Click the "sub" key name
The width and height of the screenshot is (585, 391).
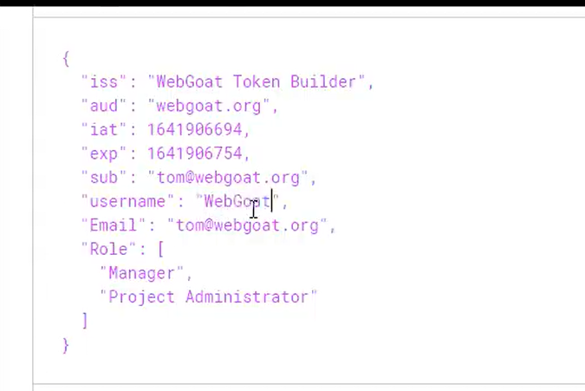(103, 177)
